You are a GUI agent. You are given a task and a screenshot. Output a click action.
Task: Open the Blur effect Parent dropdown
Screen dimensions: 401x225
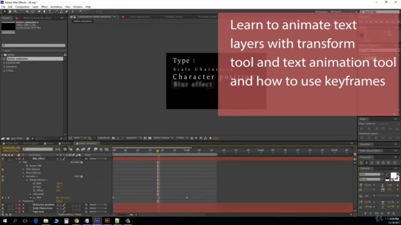[98, 159]
